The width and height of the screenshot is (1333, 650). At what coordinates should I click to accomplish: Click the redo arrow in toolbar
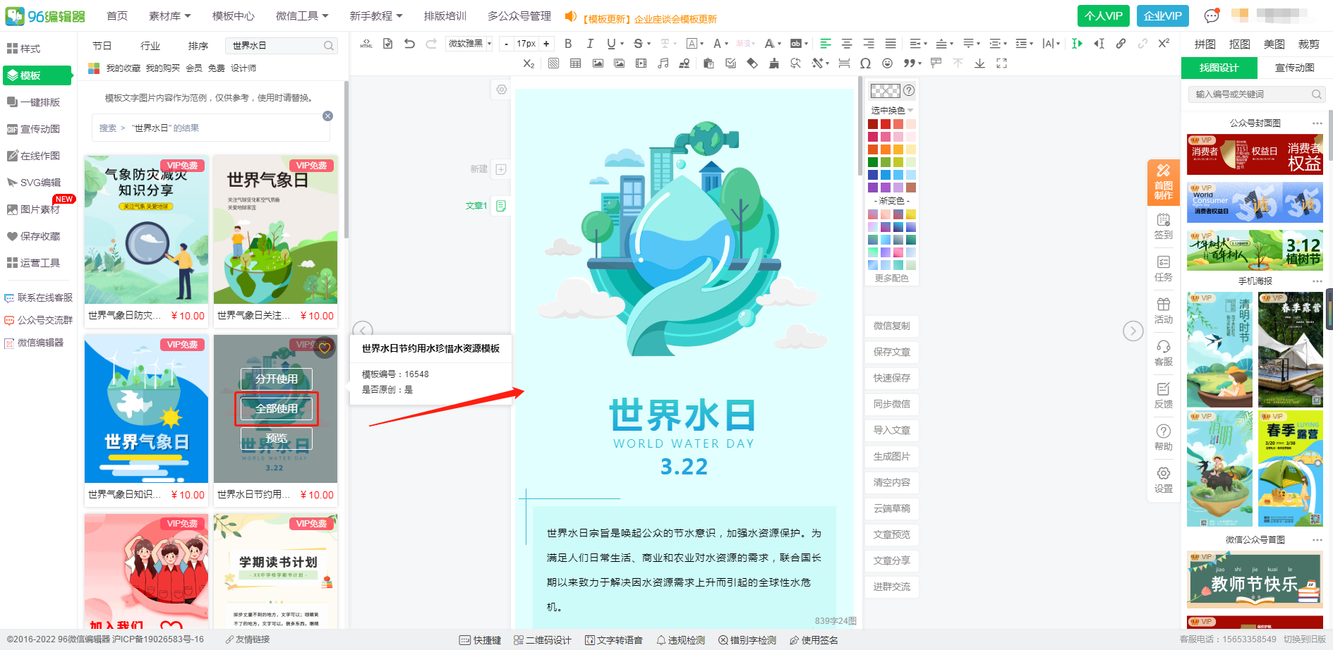point(431,44)
